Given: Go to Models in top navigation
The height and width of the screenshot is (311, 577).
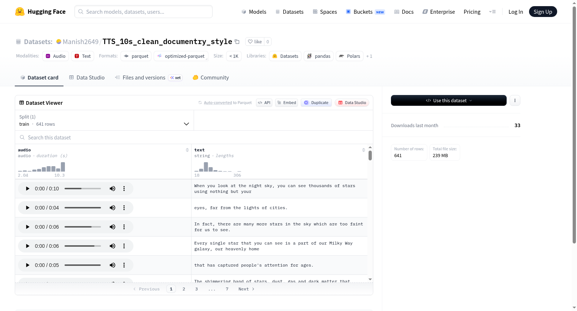Looking at the screenshot, I should click(x=254, y=12).
